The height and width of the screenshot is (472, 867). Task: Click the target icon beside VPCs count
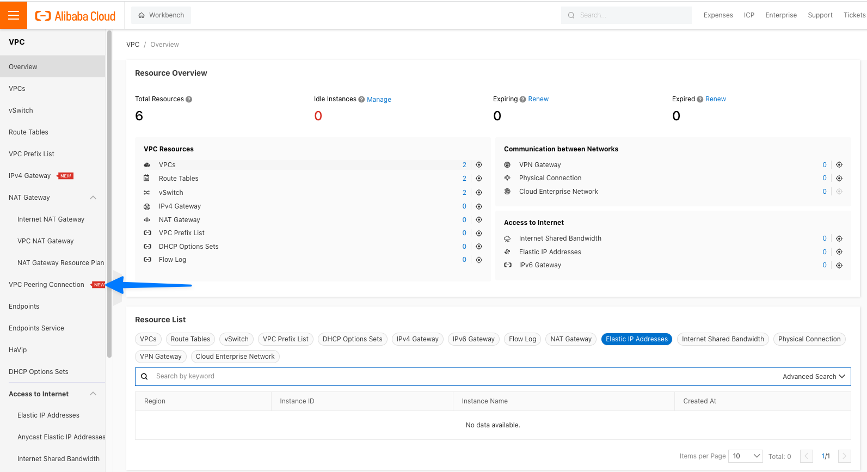[479, 165]
